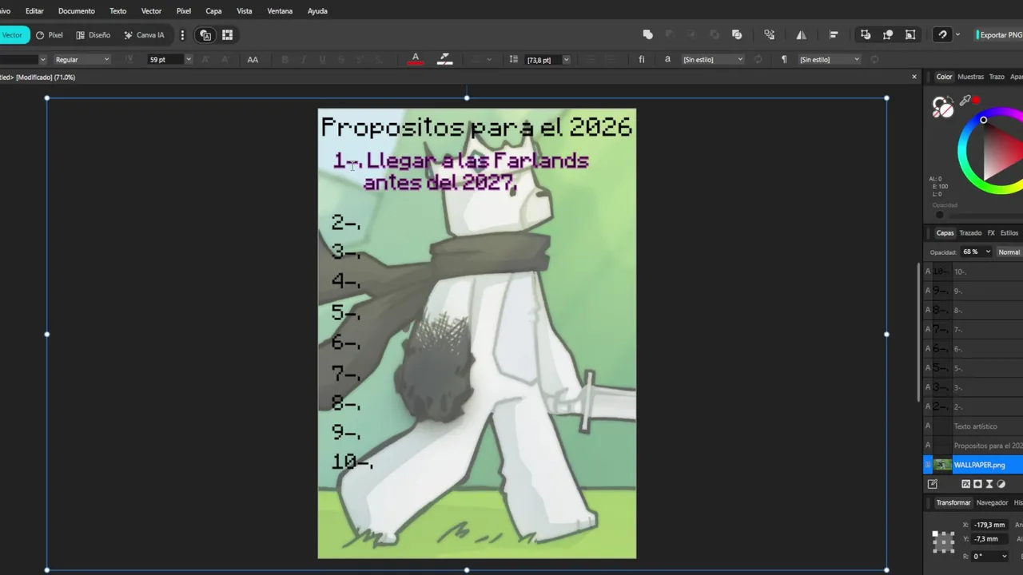Click the paragraph pilcrow icon

tap(783, 60)
